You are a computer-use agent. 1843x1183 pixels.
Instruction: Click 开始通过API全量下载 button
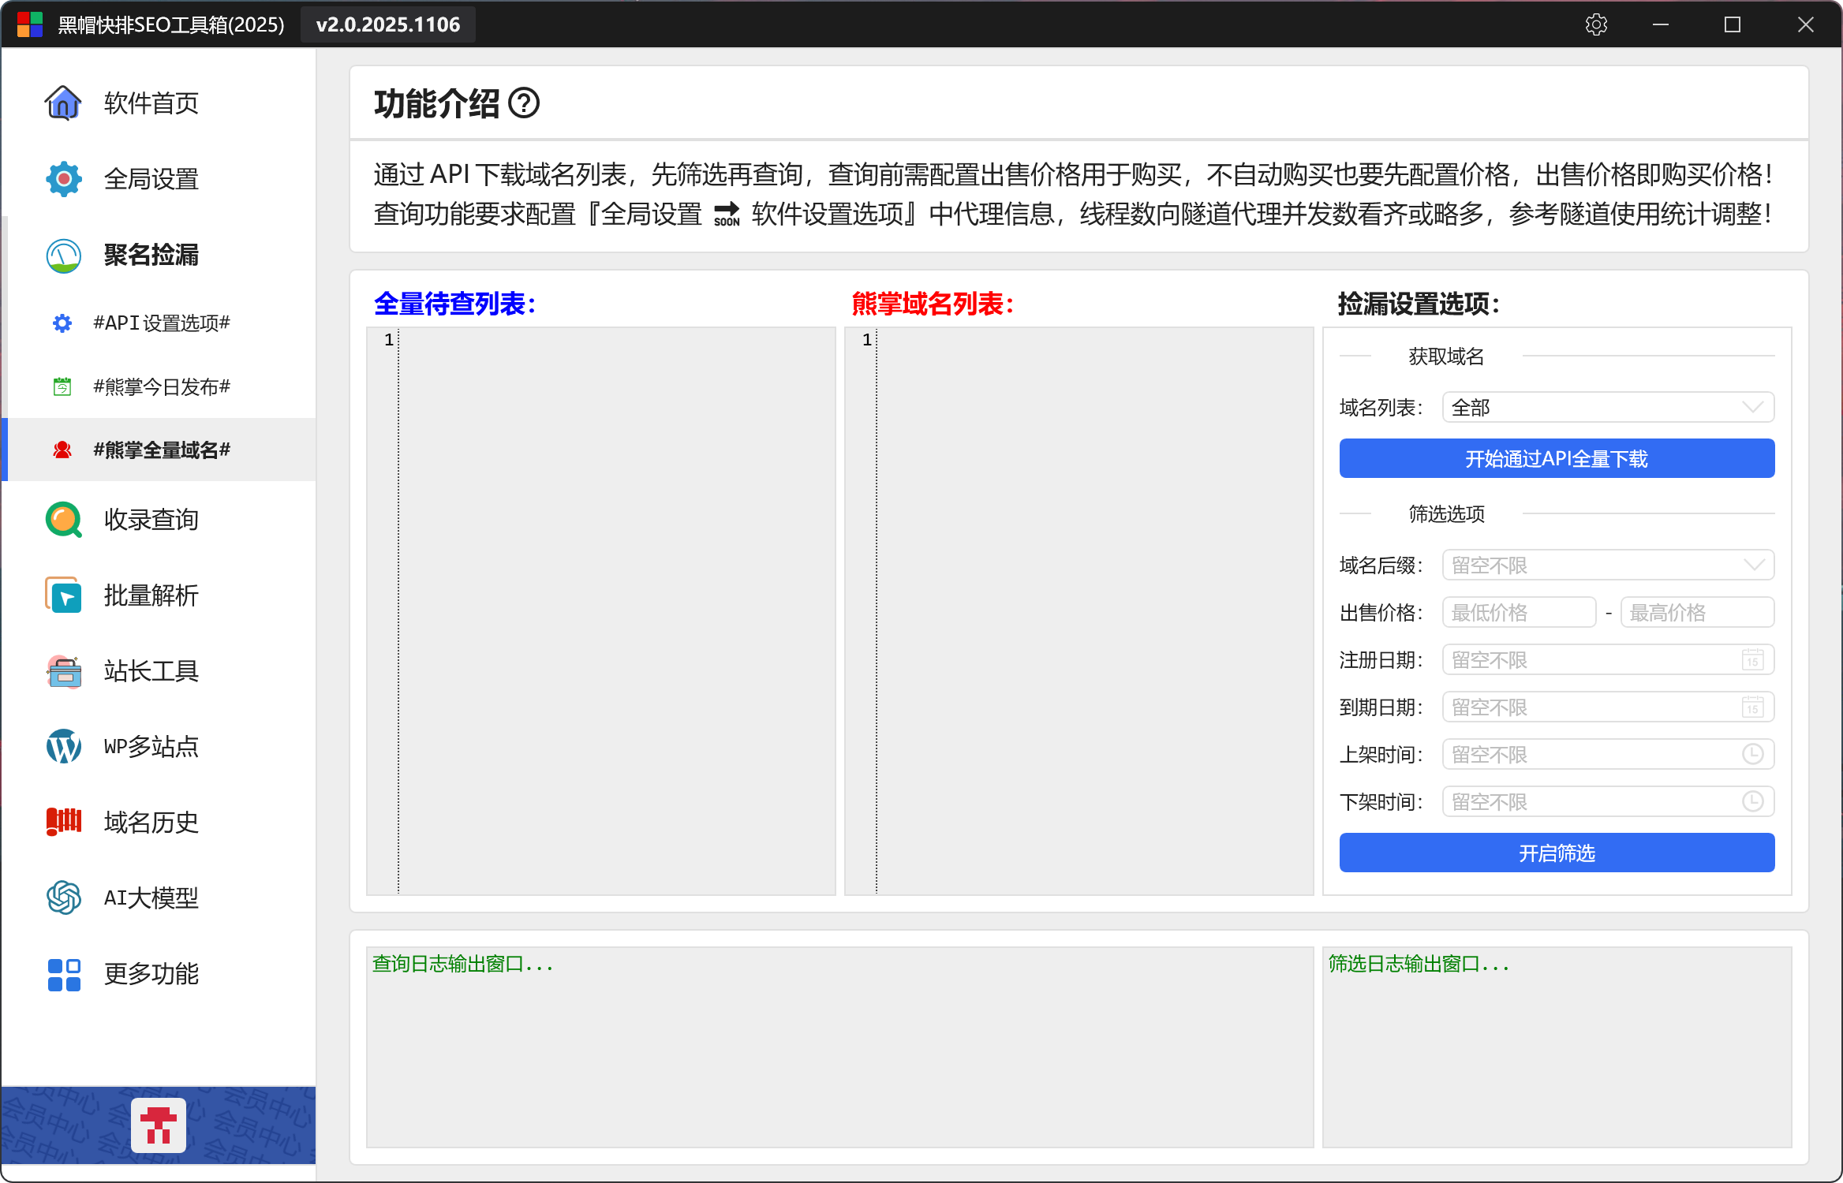(x=1556, y=459)
